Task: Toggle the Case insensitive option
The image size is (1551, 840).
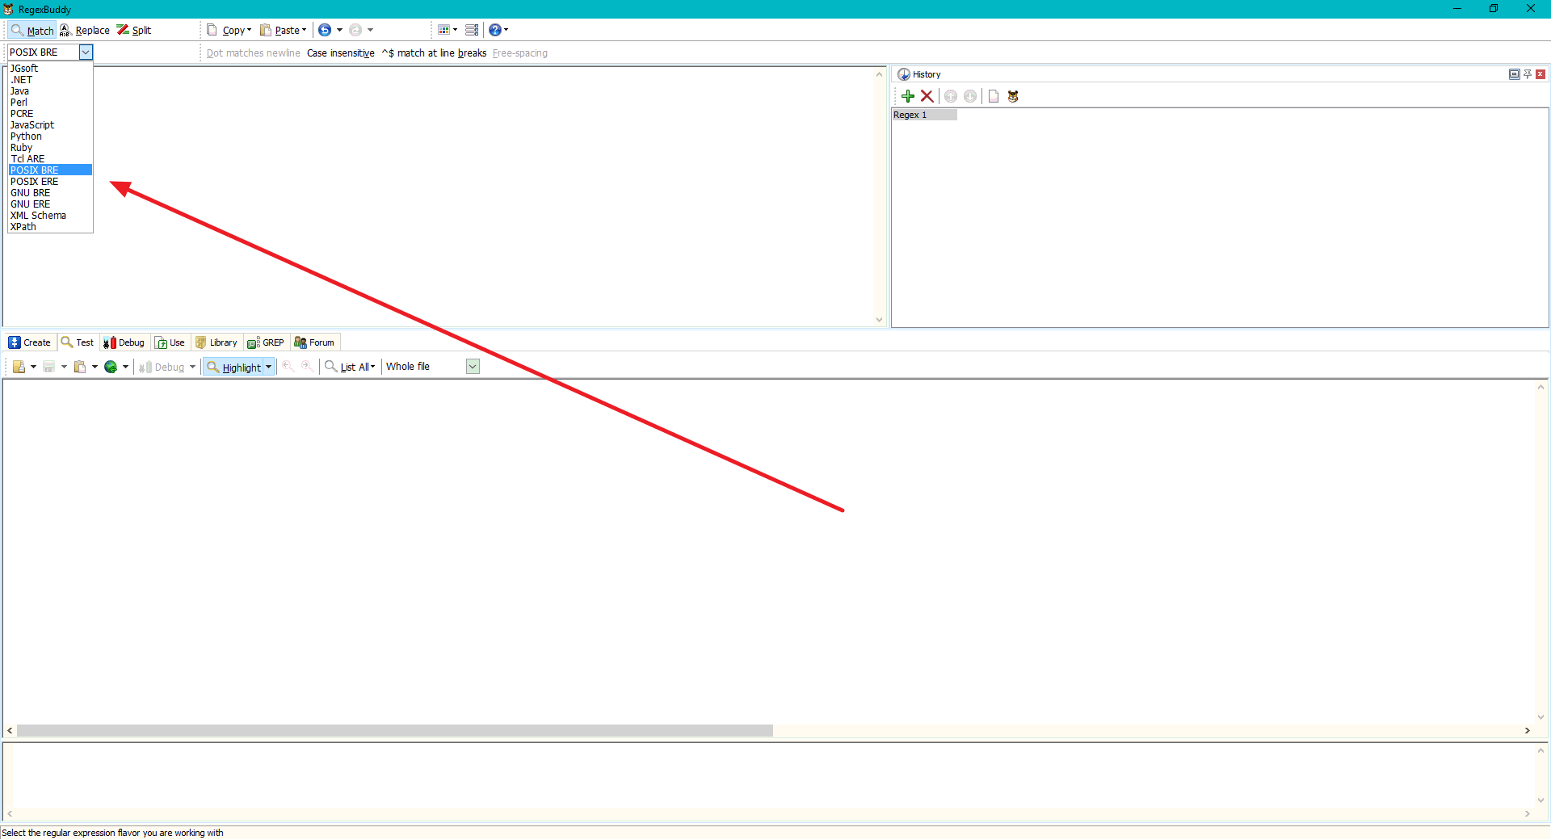Action: pos(340,53)
